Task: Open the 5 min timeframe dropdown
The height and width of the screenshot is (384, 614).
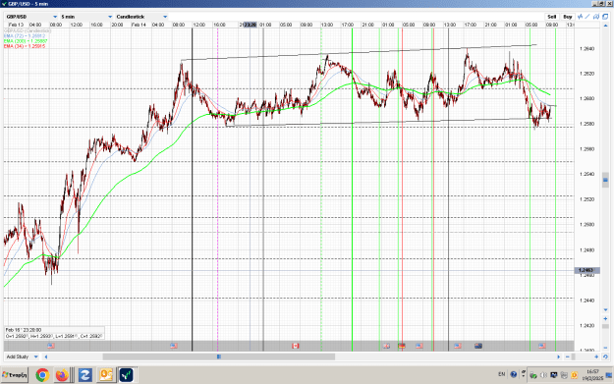Action: 86,17
